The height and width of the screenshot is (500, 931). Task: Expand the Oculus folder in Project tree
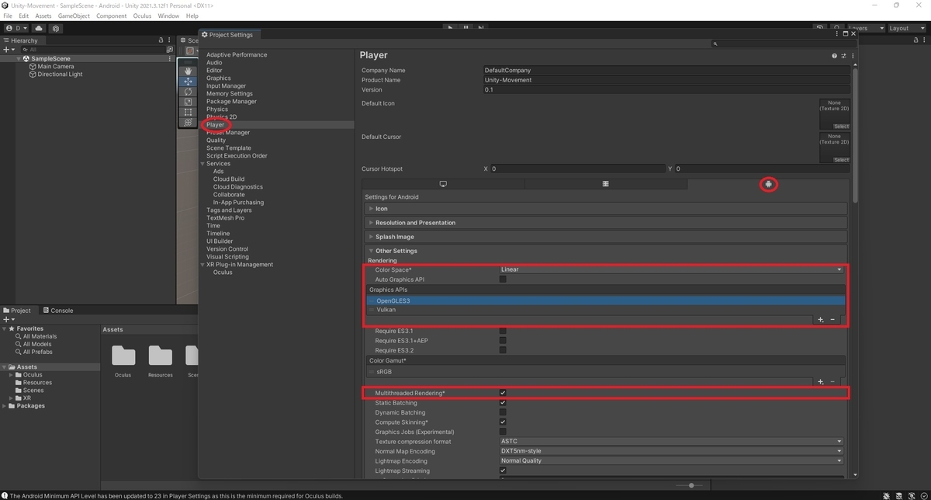(12, 375)
